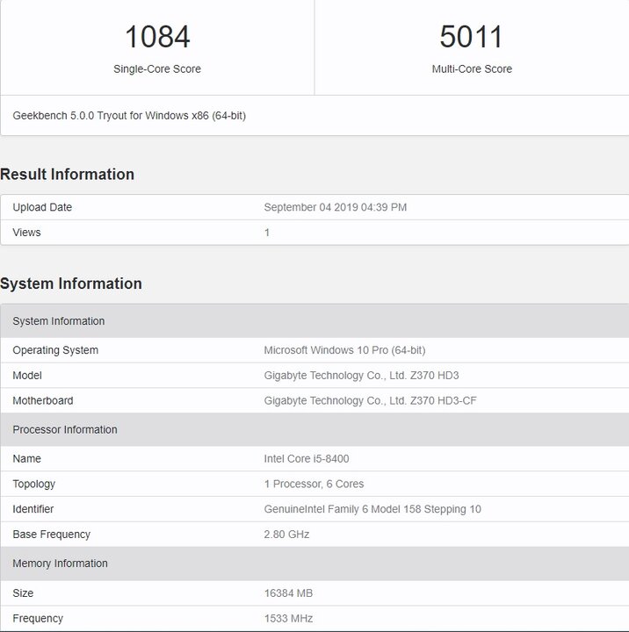Select the 1533 MHz value
Screen dimensions: 629x632
pyautogui.click(x=288, y=618)
